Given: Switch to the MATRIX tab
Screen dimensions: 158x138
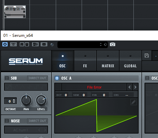Looking at the screenshot, I should click(108, 61).
